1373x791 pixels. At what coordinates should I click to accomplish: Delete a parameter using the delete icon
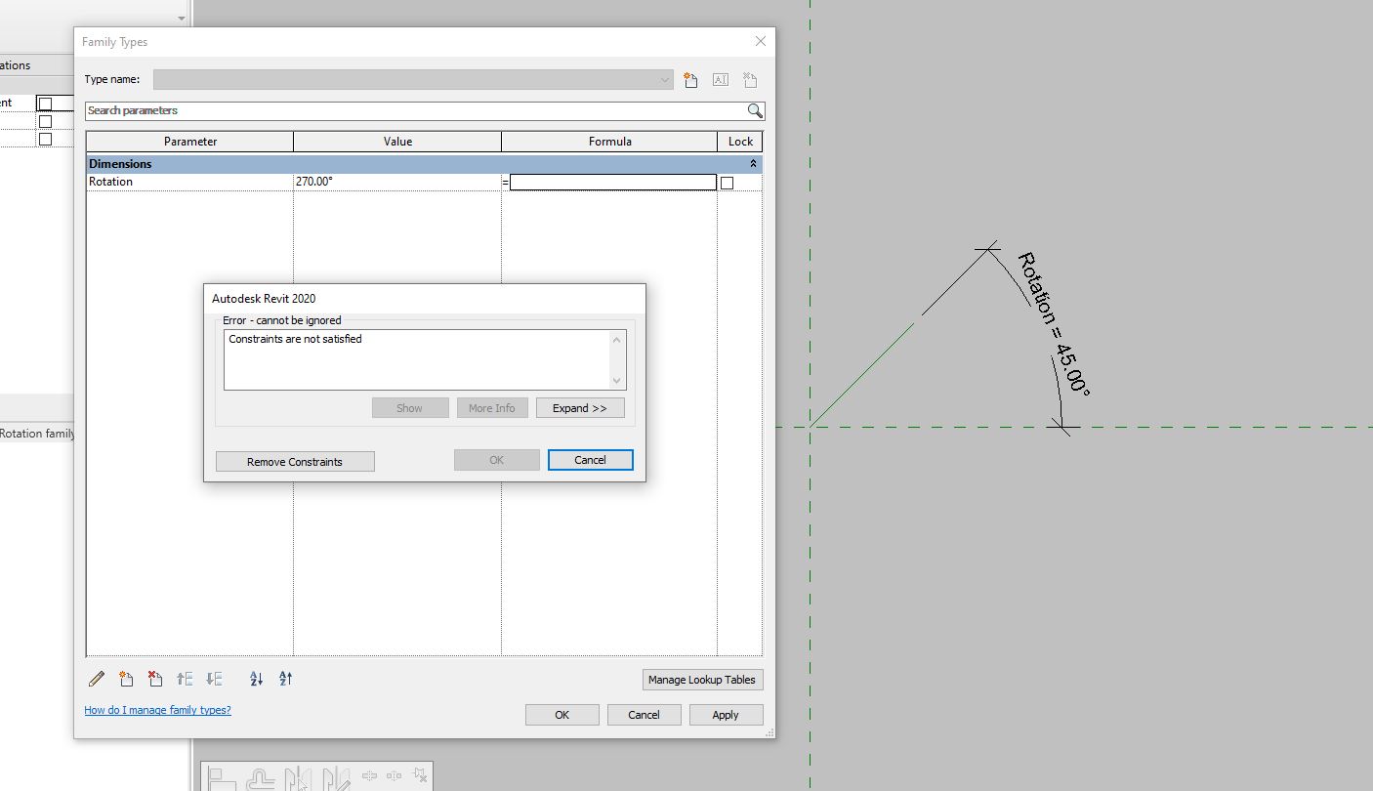[x=154, y=678]
